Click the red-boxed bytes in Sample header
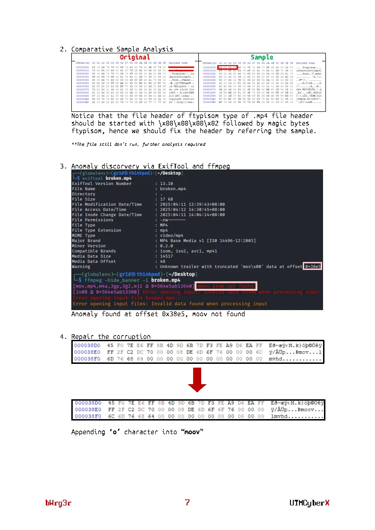This screenshot has height=530, width=375. [228, 67]
